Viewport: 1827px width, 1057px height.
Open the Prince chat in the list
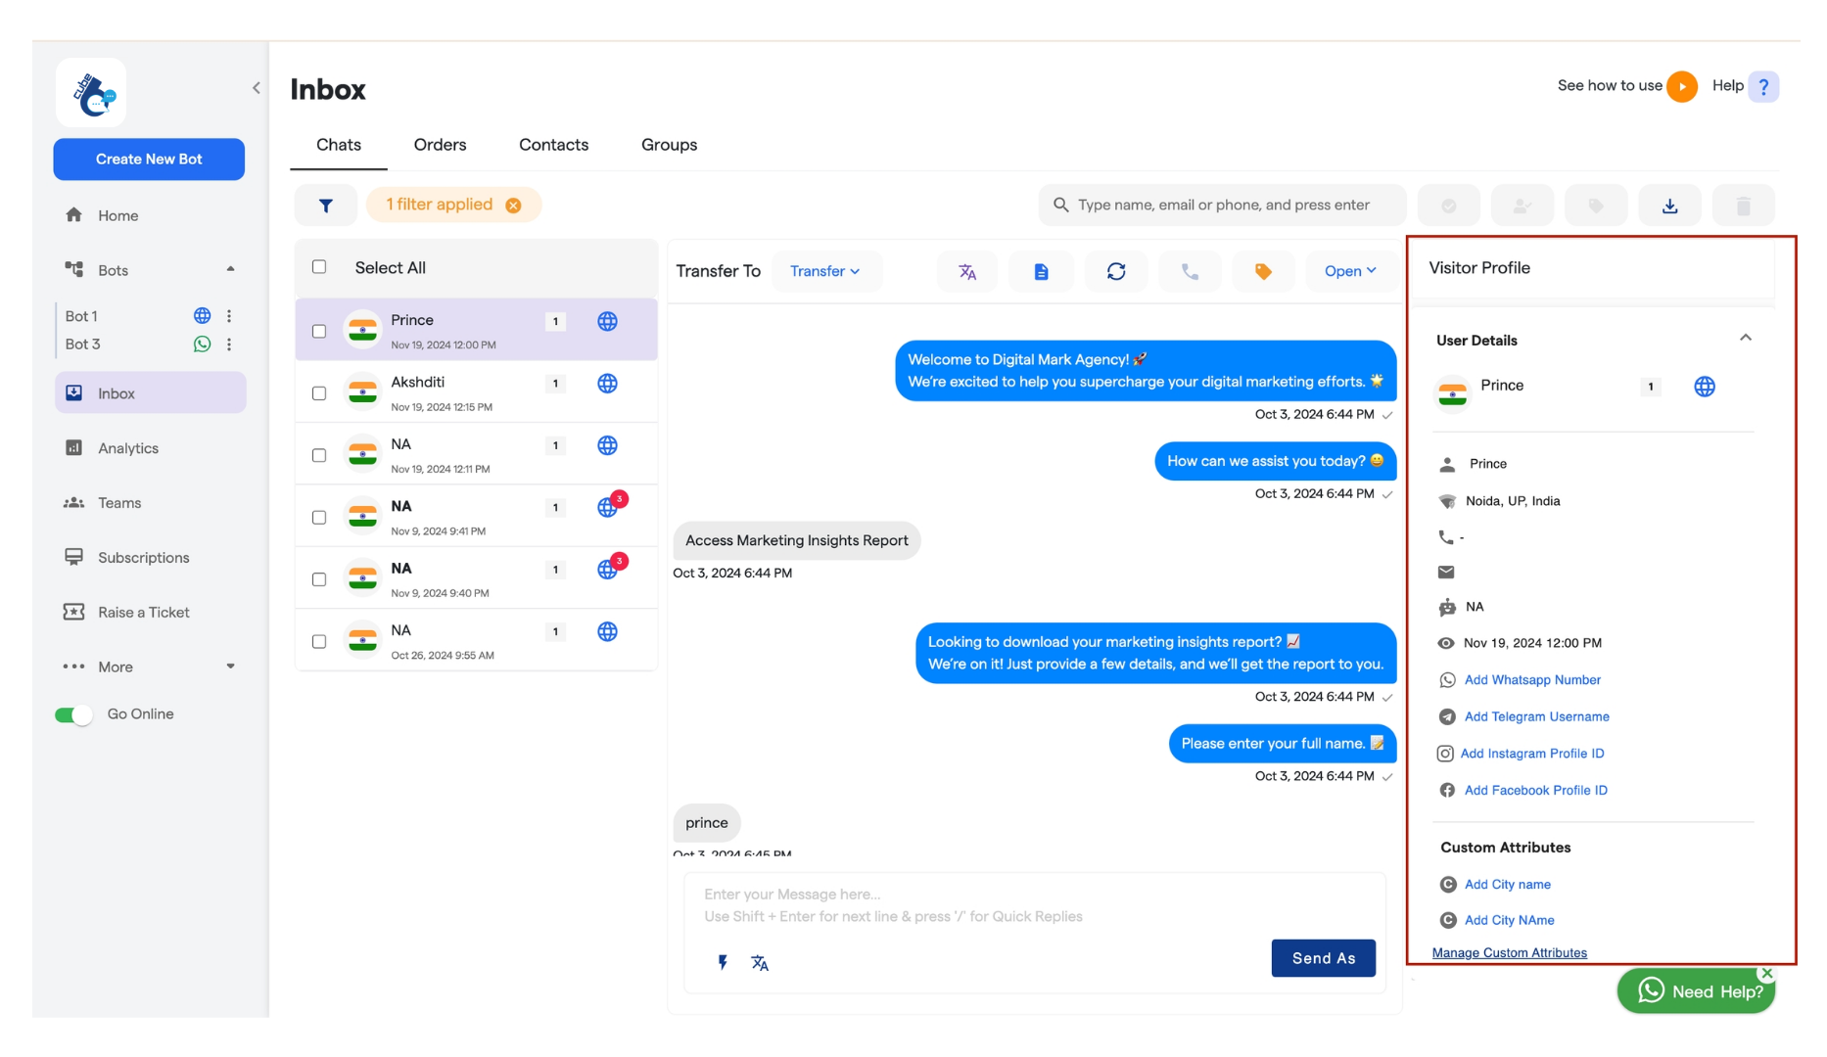pyautogui.click(x=477, y=330)
